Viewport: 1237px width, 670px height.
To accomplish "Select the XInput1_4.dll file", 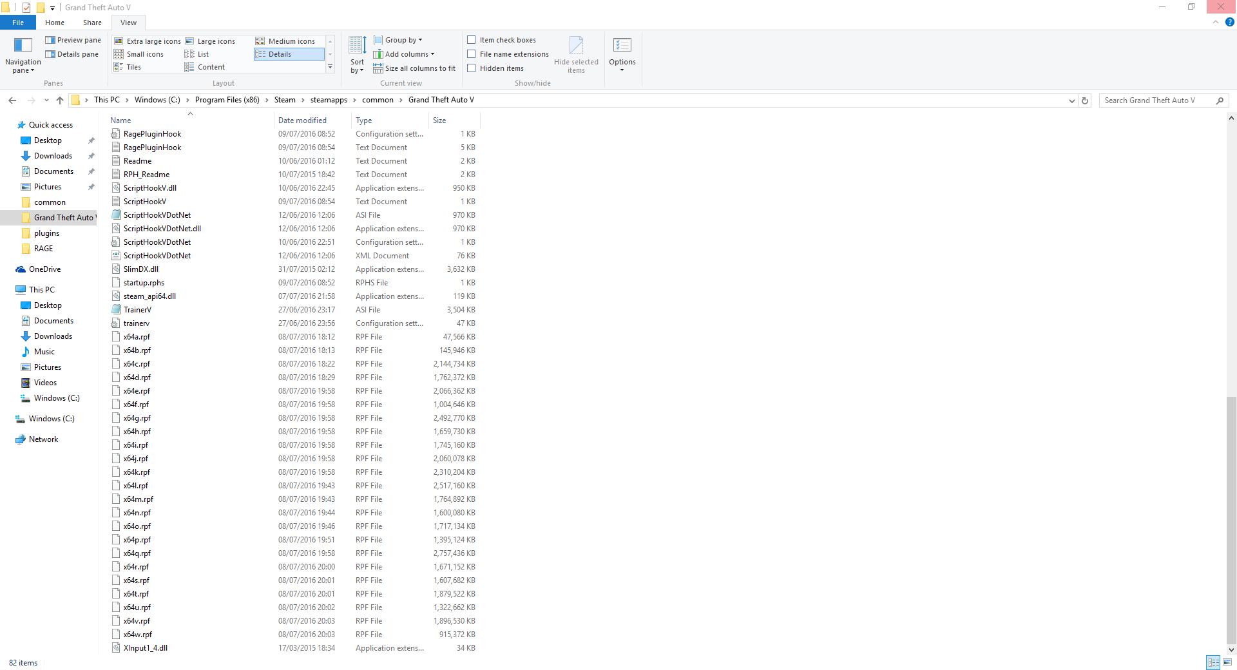I will tap(145, 648).
